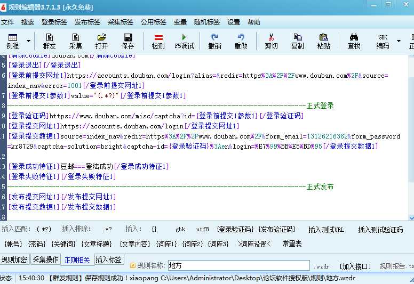Open the 发布标签 menu

[87, 22]
